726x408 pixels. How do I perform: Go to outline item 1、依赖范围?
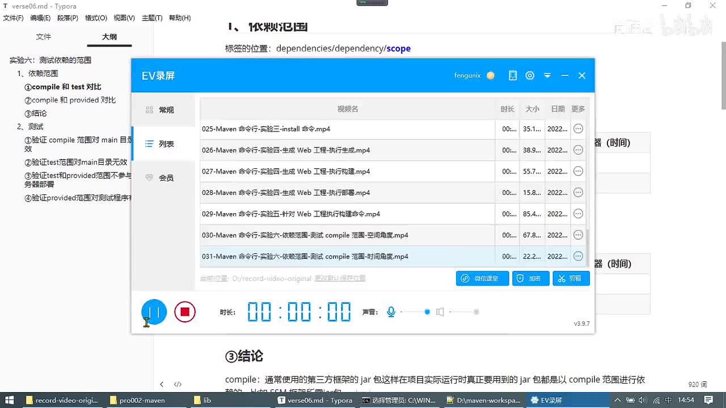pyautogui.click(x=37, y=74)
